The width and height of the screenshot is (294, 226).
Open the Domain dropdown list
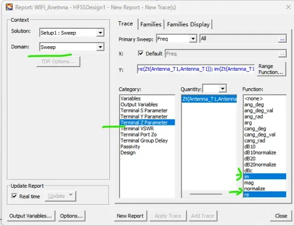tap(100, 47)
